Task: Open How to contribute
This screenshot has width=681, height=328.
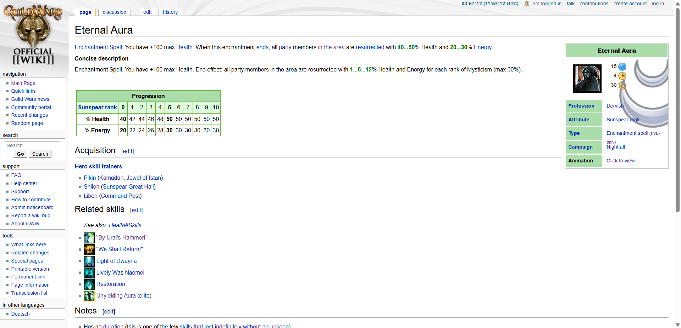Action: tap(31, 200)
